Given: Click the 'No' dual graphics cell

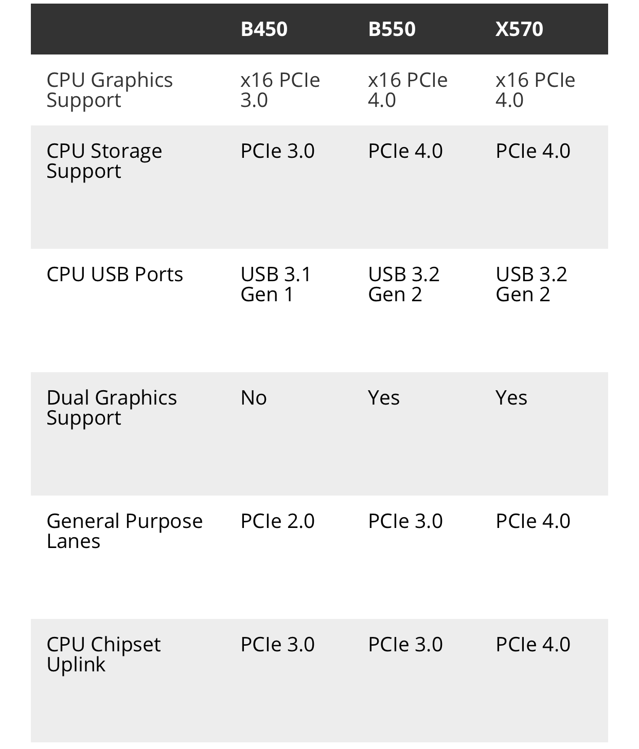Looking at the screenshot, I should click(254, 398).
